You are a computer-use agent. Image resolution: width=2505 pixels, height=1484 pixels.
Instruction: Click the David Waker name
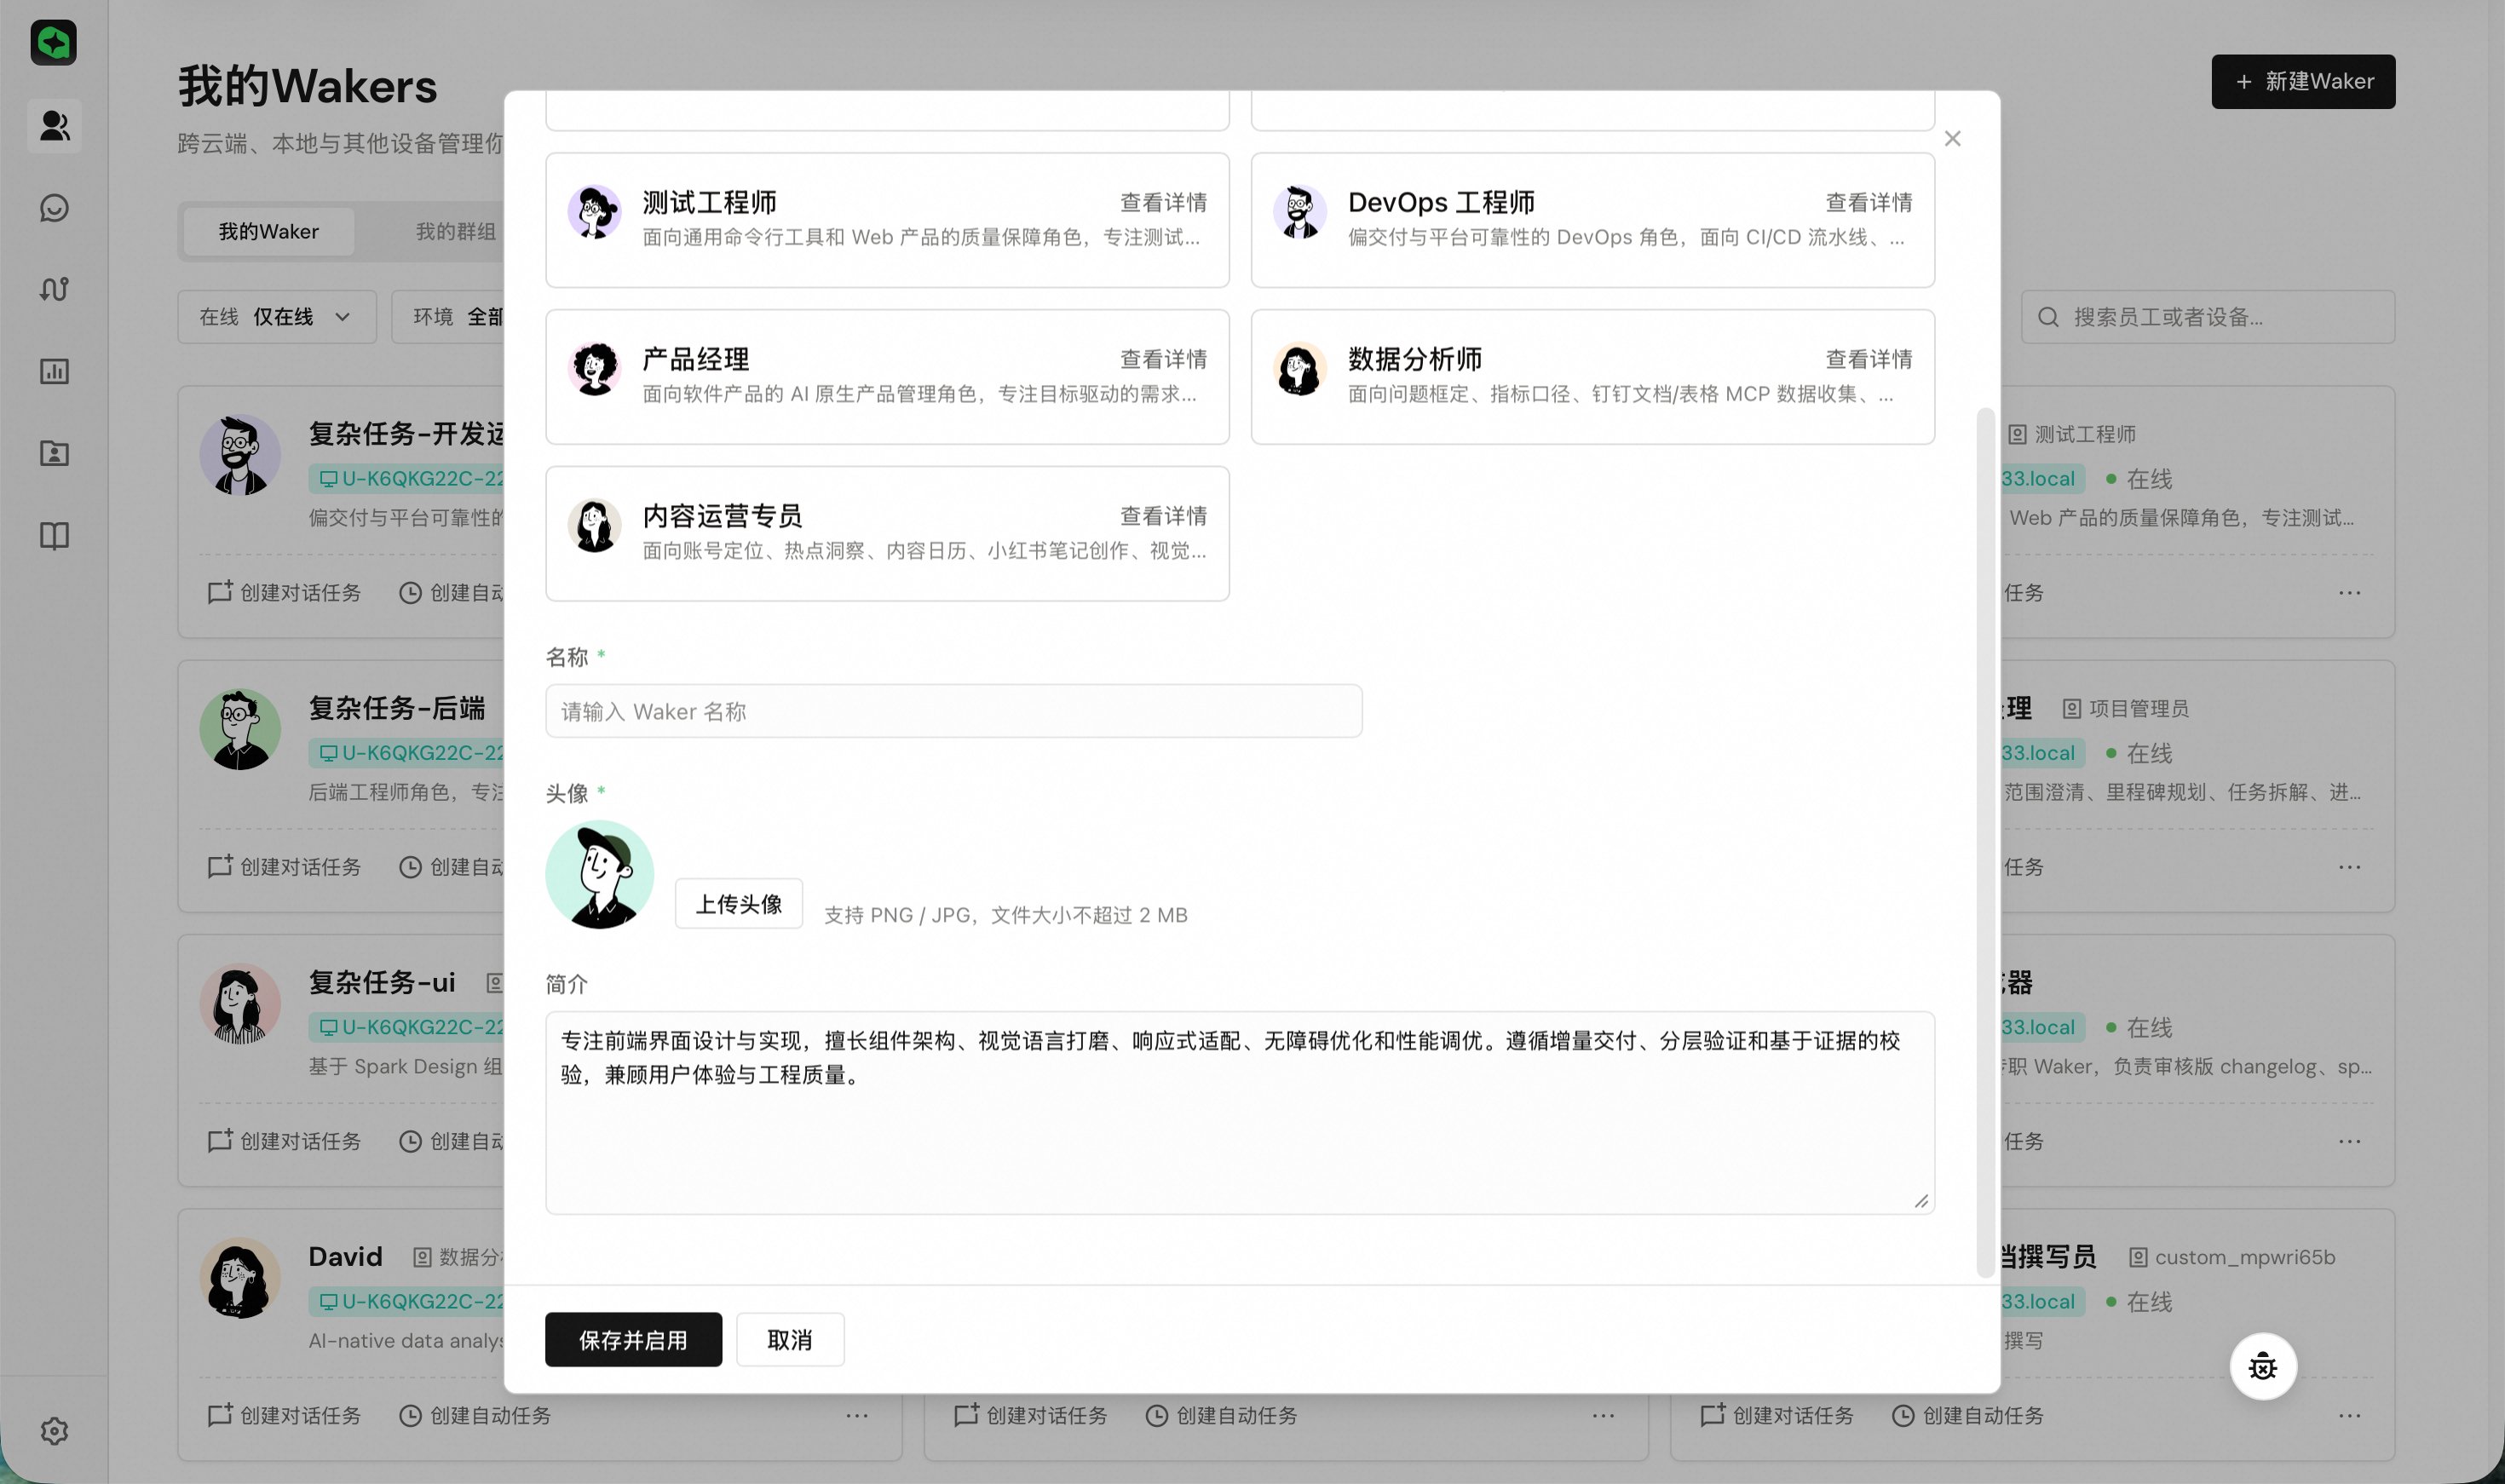click(x=345, y=1257)
